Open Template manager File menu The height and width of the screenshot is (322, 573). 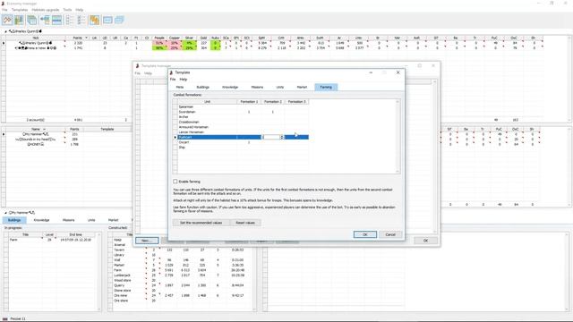pos(137,73)
